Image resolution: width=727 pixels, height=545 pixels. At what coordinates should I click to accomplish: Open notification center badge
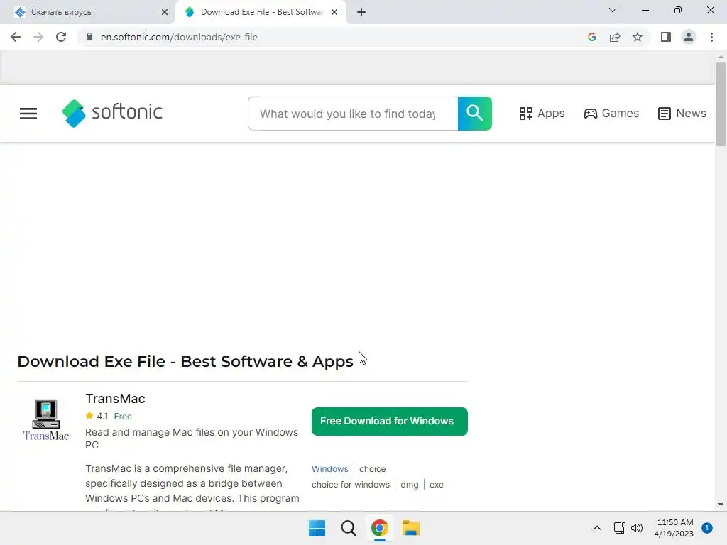coord(707,528)
